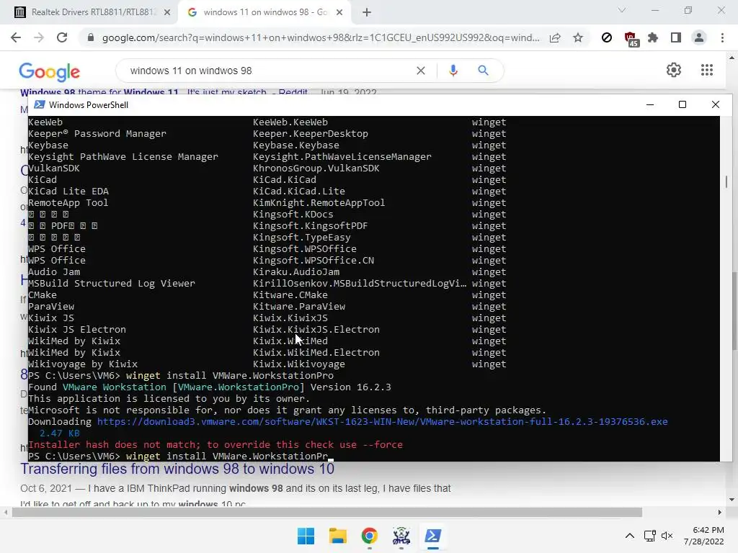The height and width of the screenshot is (553, 738).
Task: Go forward in Chrome
Action: 39,37
